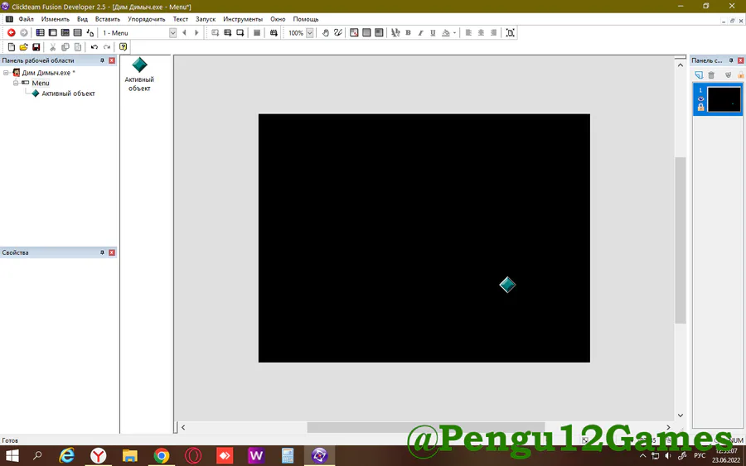
Task: Show hidden system tray icons
Action: click(642, 455)
